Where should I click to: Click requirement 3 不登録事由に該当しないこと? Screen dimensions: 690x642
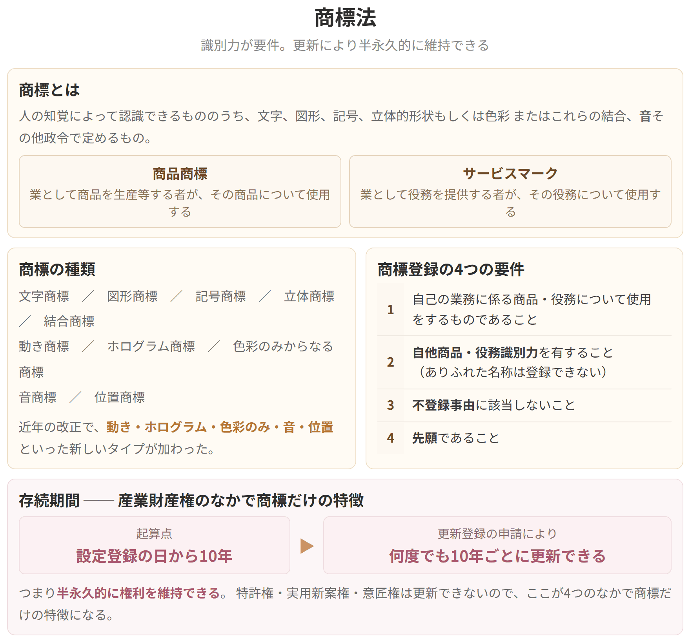pyautogui.click(x=524, y=405)
